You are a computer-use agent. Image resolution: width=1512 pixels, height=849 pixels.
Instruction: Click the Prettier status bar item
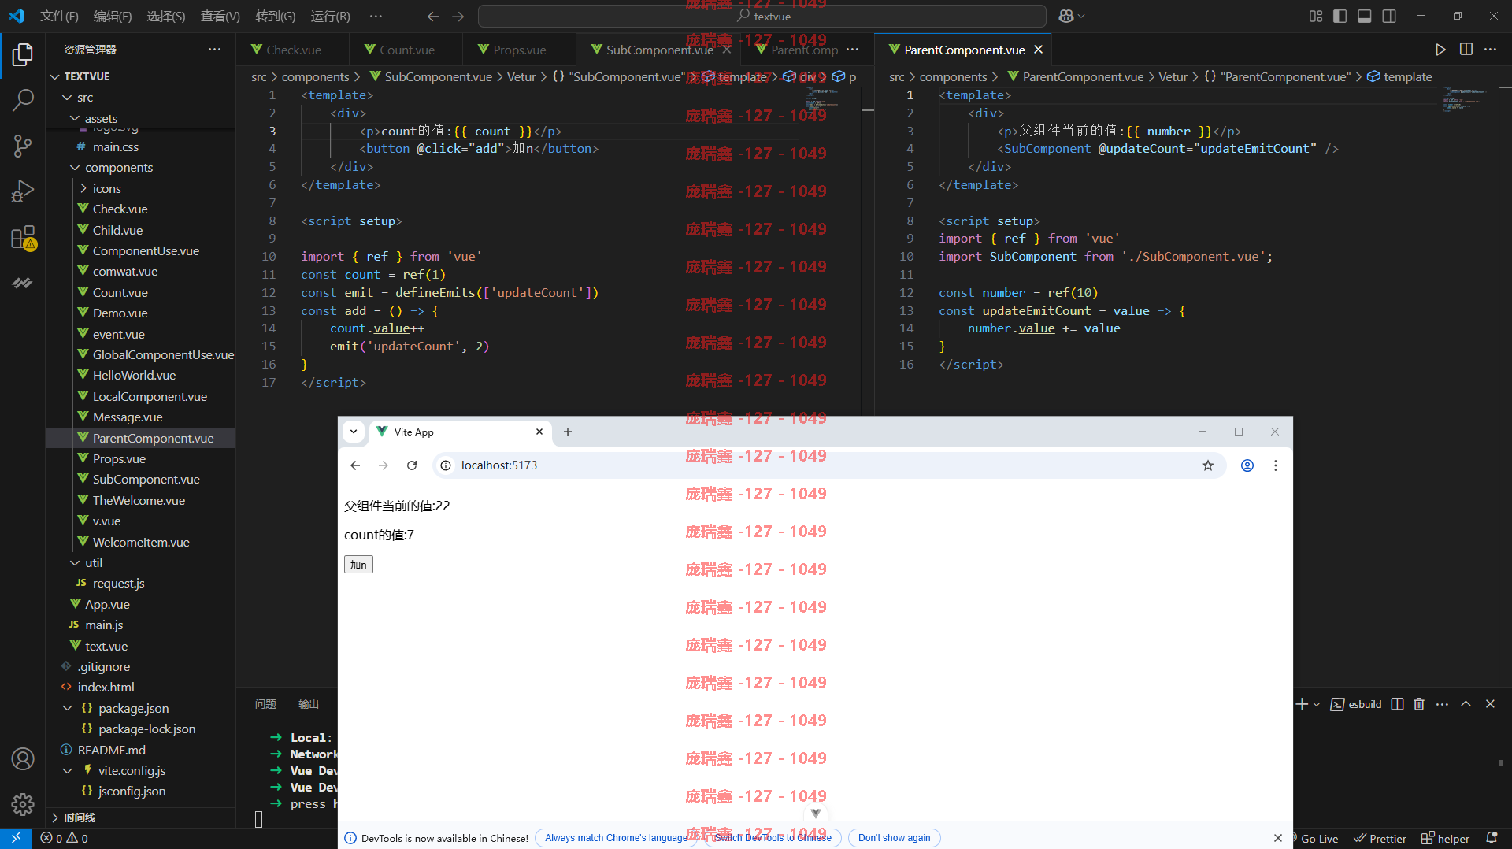[1380, 839]
